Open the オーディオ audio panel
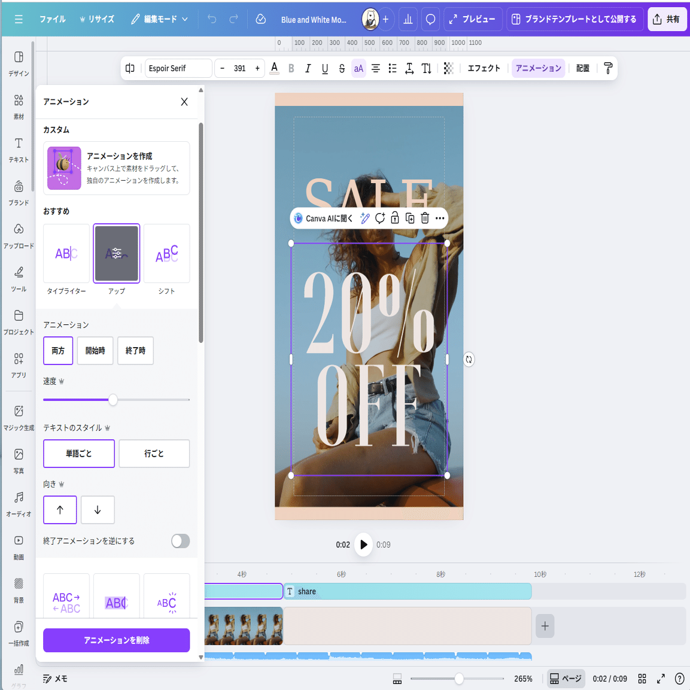 (x=19, y=504)
